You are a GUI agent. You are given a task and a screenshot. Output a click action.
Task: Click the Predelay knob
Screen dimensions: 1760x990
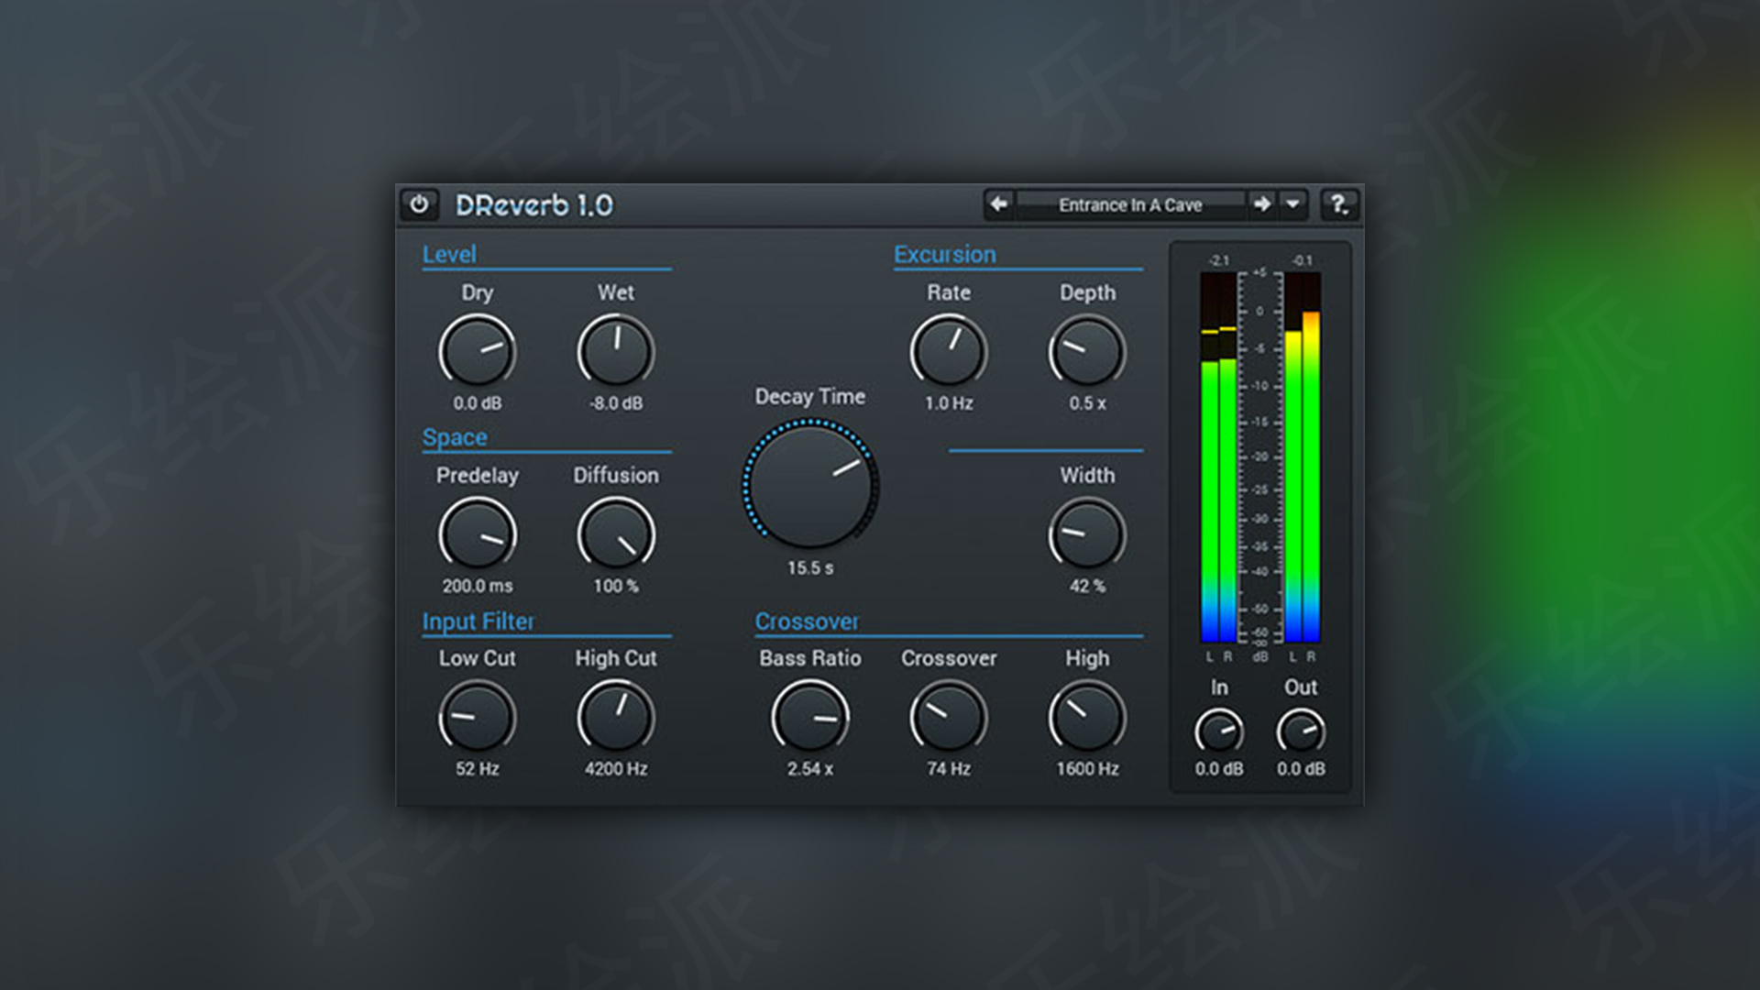click(478, 534)
